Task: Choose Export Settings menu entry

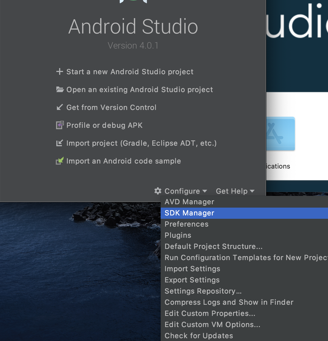Action: [244, 280]
